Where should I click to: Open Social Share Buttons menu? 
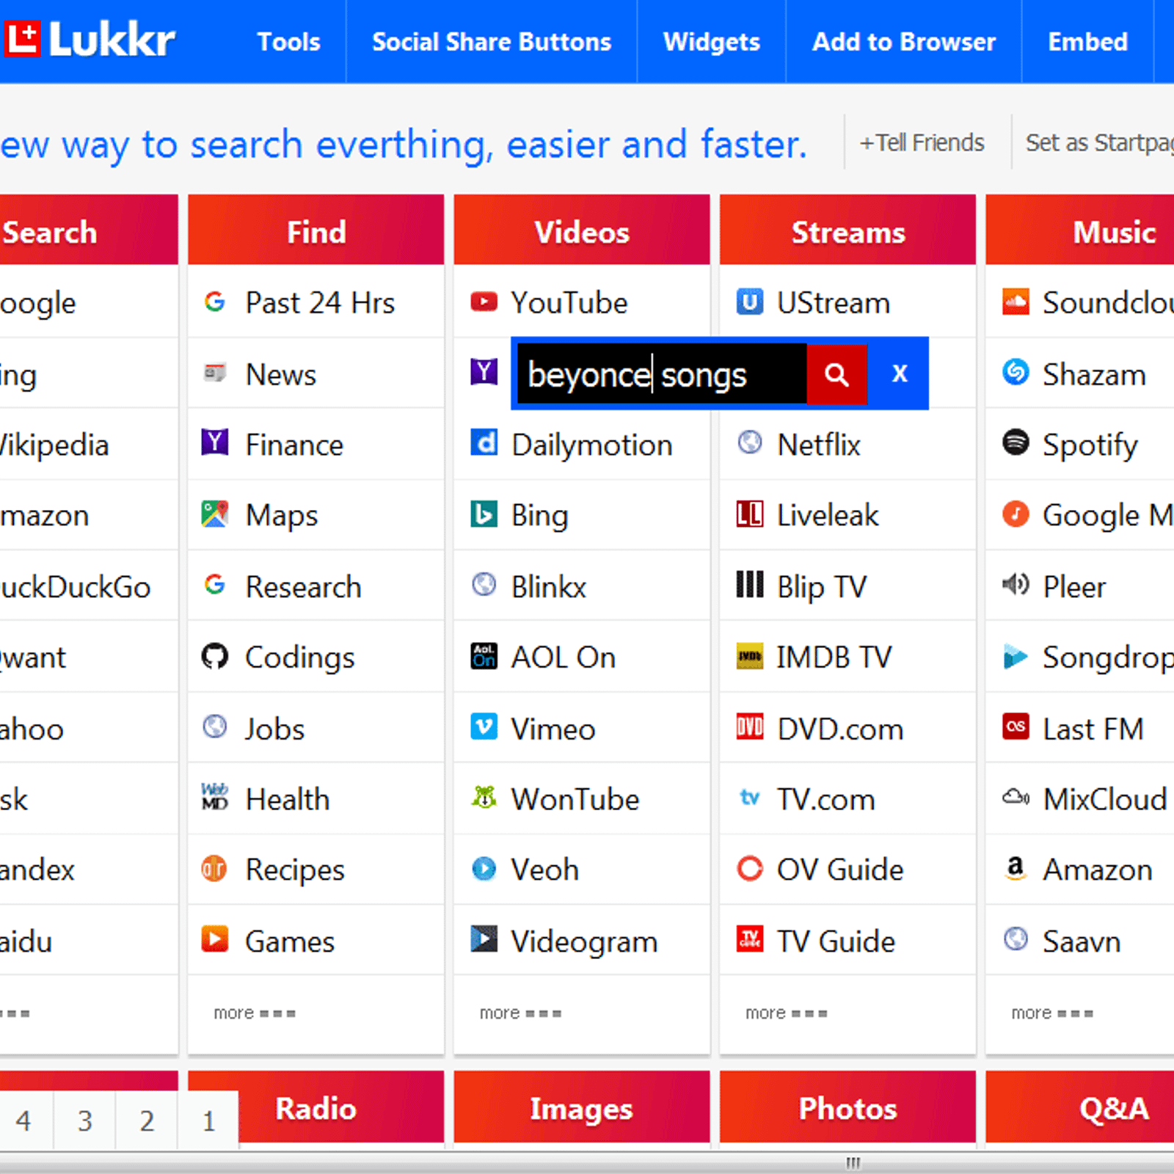492,42
